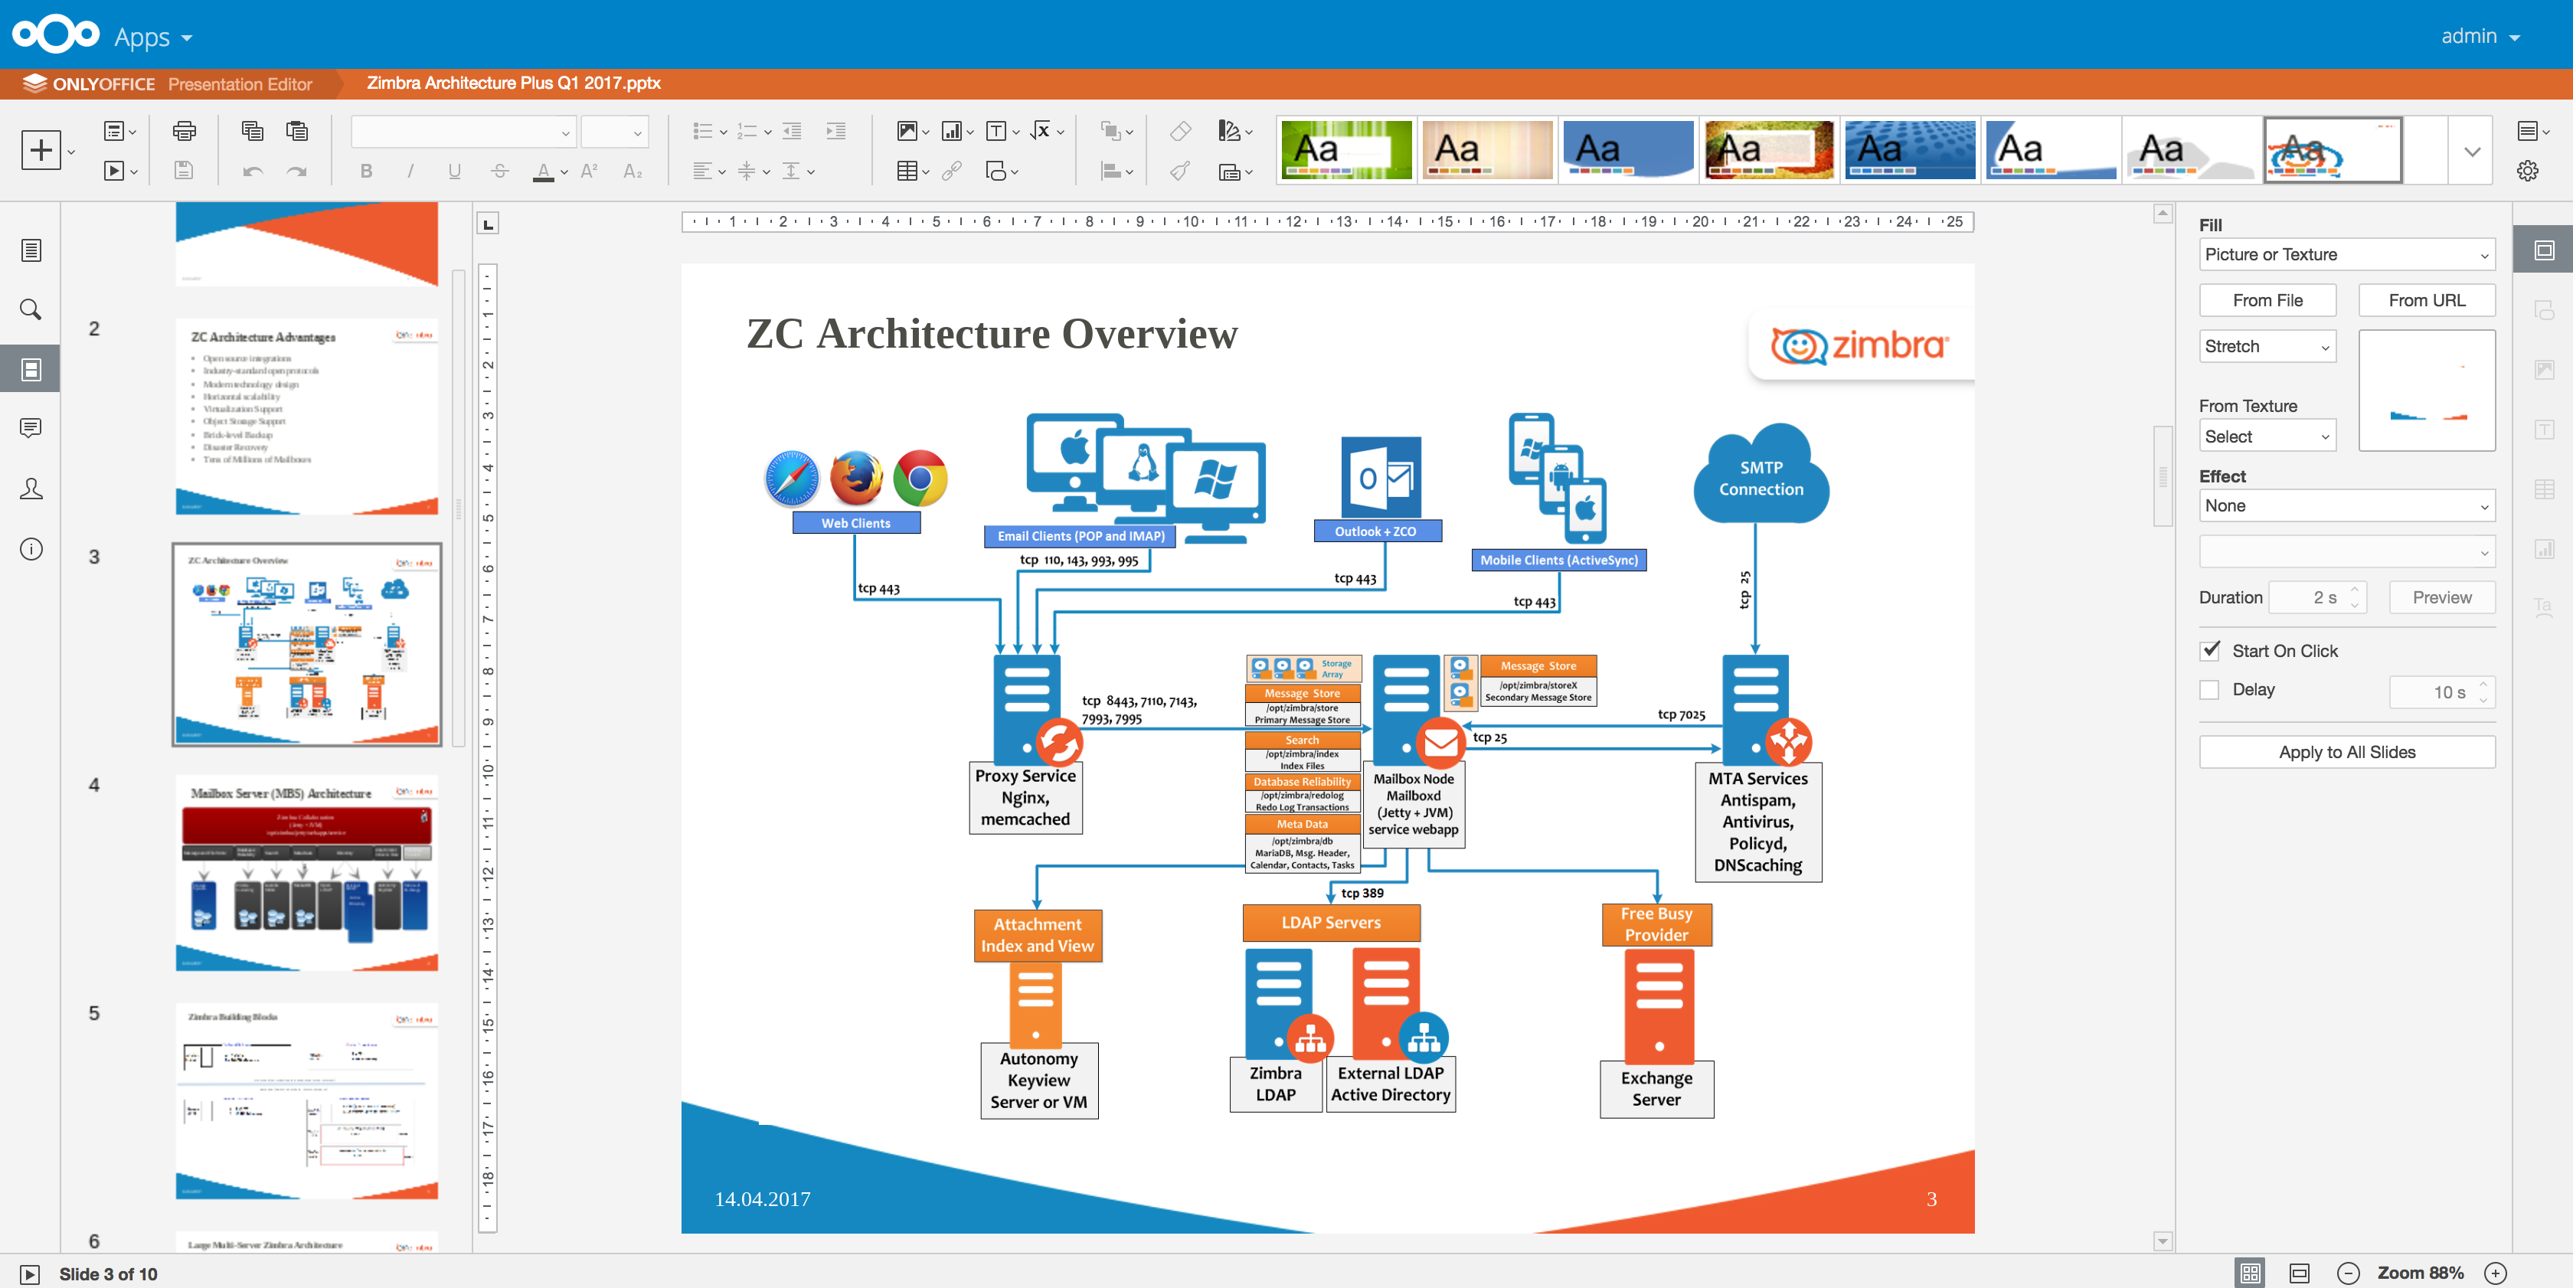Start slideshow from status bar play icon
This screenshot has height=1288, width=2573.
point(30,1274)
